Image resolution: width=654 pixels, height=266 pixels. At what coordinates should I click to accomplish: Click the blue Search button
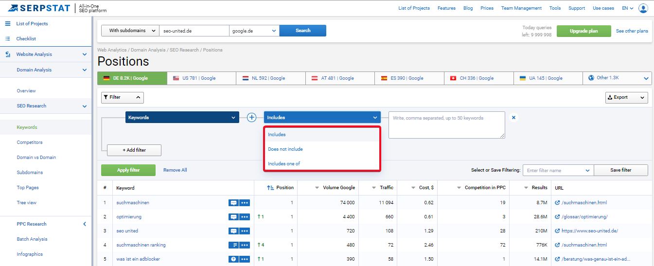tap(303, 31)
